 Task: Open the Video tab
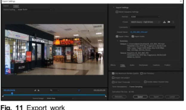pos(122,65)
